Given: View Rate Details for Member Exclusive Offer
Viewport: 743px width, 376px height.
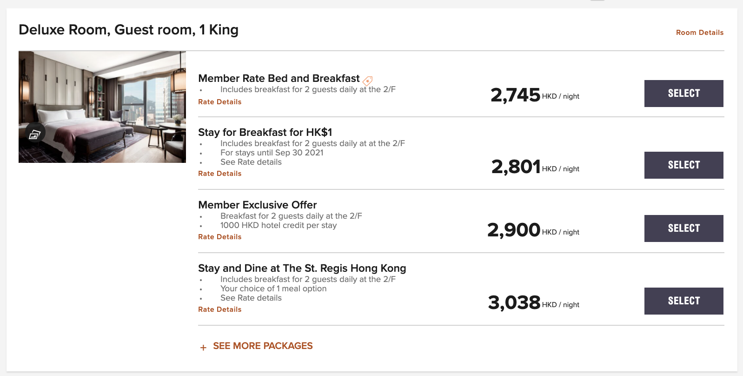Looking at the screenshot, I should click(x=220, y=237).
